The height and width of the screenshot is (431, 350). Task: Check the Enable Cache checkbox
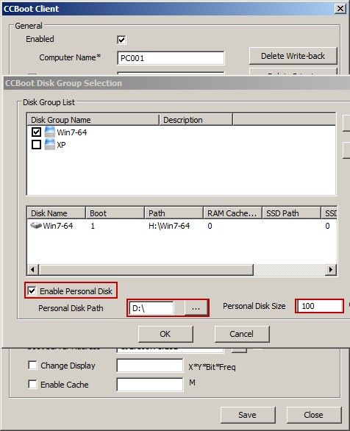pyautogui.click(x=32, y=384)
